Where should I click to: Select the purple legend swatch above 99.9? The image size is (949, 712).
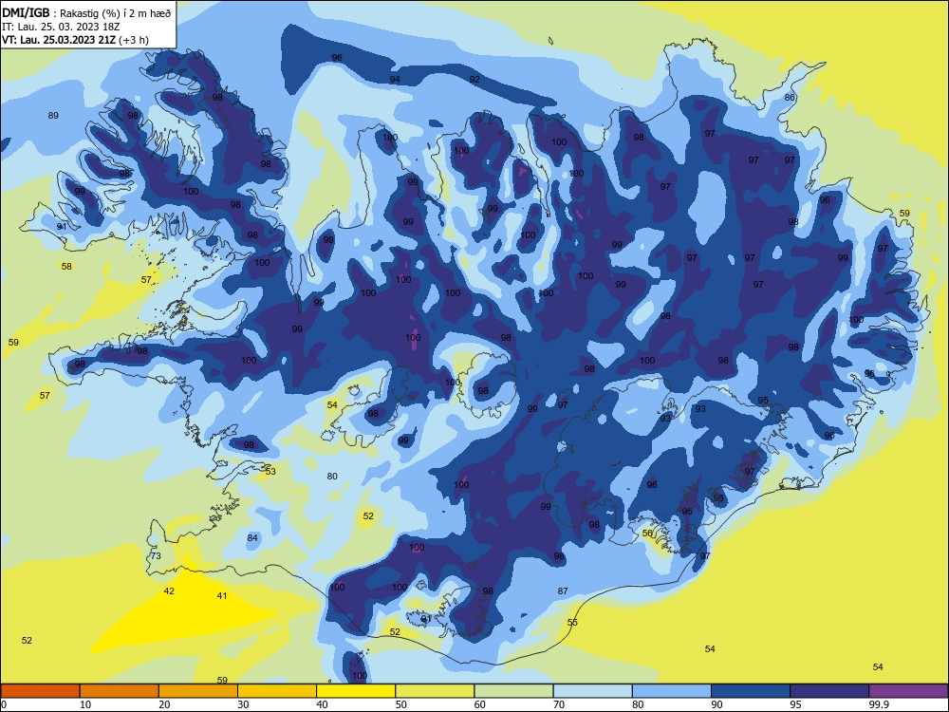[908, 691]
